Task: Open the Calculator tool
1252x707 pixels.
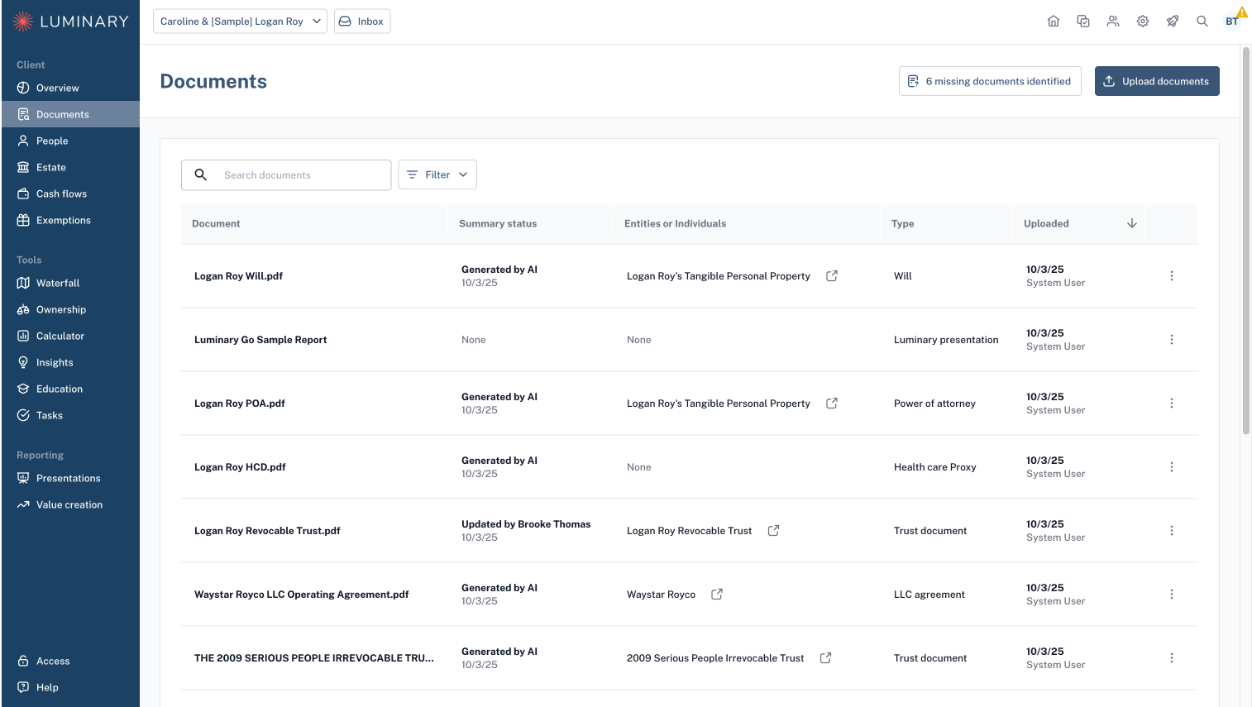Action: [70, 336]
